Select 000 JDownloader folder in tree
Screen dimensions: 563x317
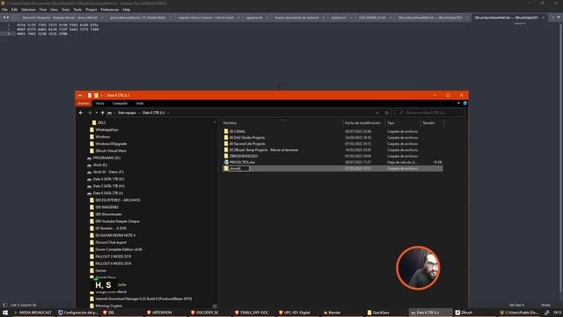[108, 214]
